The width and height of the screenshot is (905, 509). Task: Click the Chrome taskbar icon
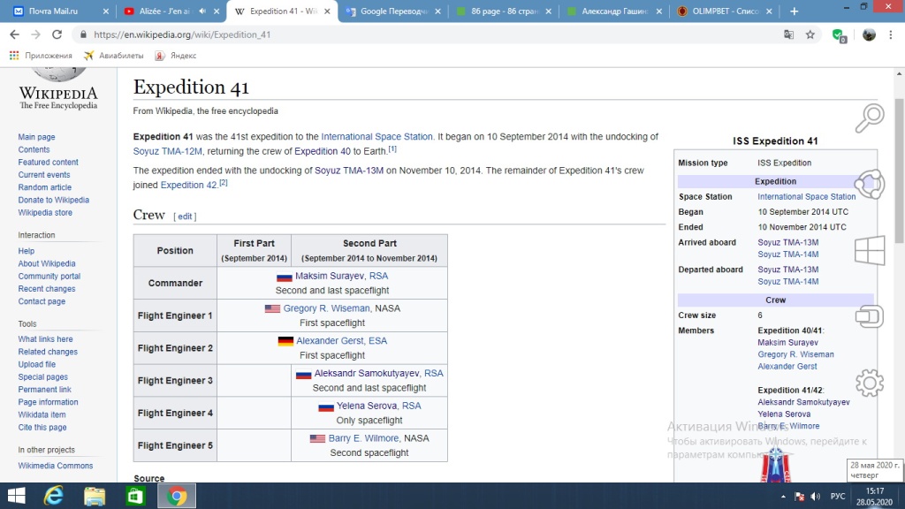(177, 496)
